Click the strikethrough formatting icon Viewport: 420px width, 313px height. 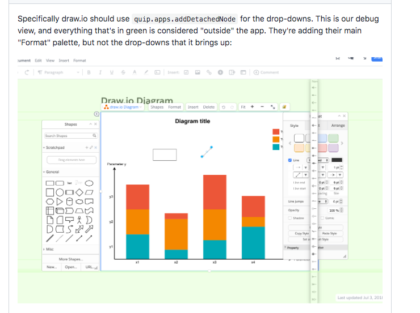click(123, 72)
